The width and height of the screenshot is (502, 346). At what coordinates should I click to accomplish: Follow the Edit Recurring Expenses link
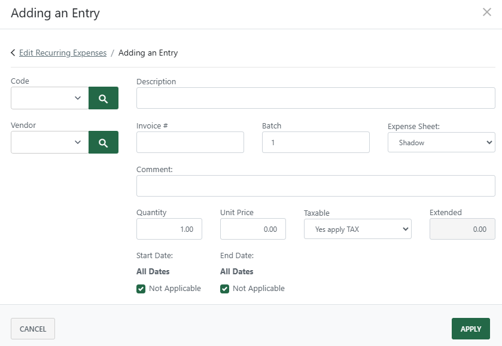[62, 53]
